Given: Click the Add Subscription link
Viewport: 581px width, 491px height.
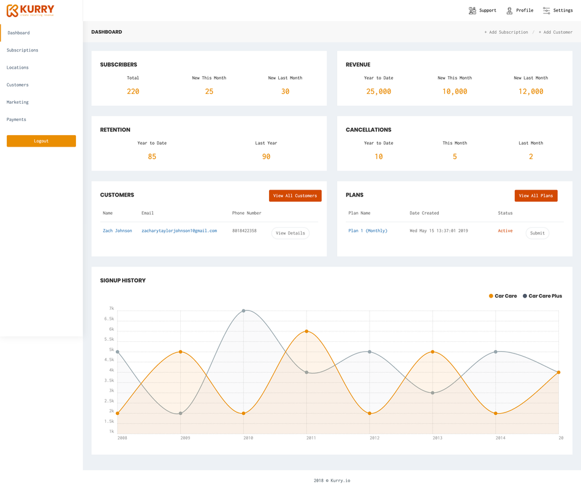Looking at the screenshot, I should tap(506, 33).
